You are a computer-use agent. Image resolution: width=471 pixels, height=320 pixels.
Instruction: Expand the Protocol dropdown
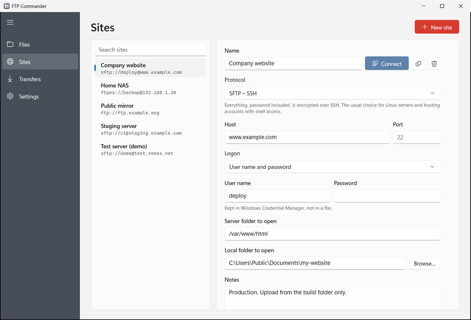332,93
